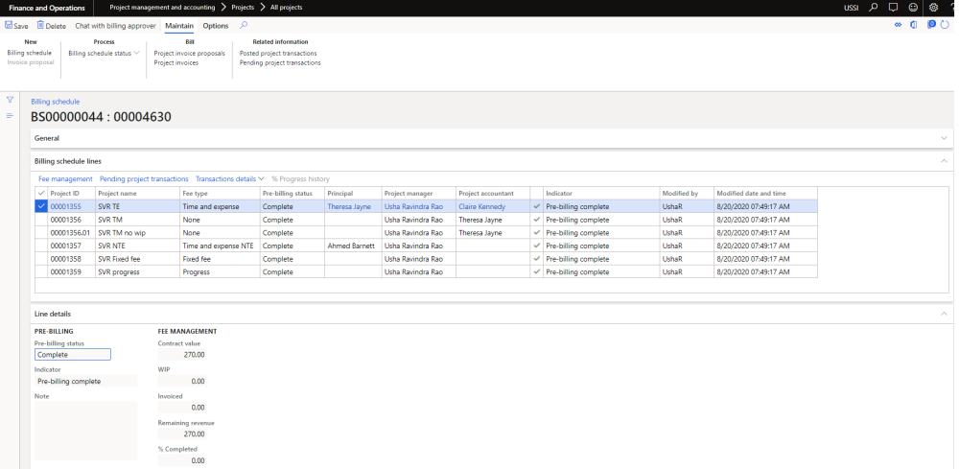Click the Save icon in the action bar
Image resolution: width=959 pixels, height=469 pixels.
pyautogui.click(x=10, y=26)
